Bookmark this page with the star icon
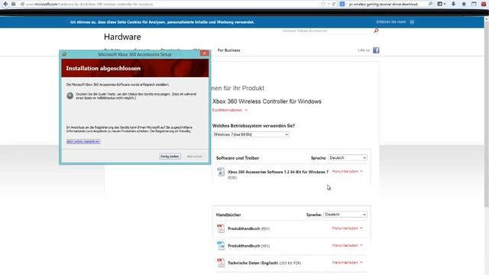489x275 pixels. (322, 4)
